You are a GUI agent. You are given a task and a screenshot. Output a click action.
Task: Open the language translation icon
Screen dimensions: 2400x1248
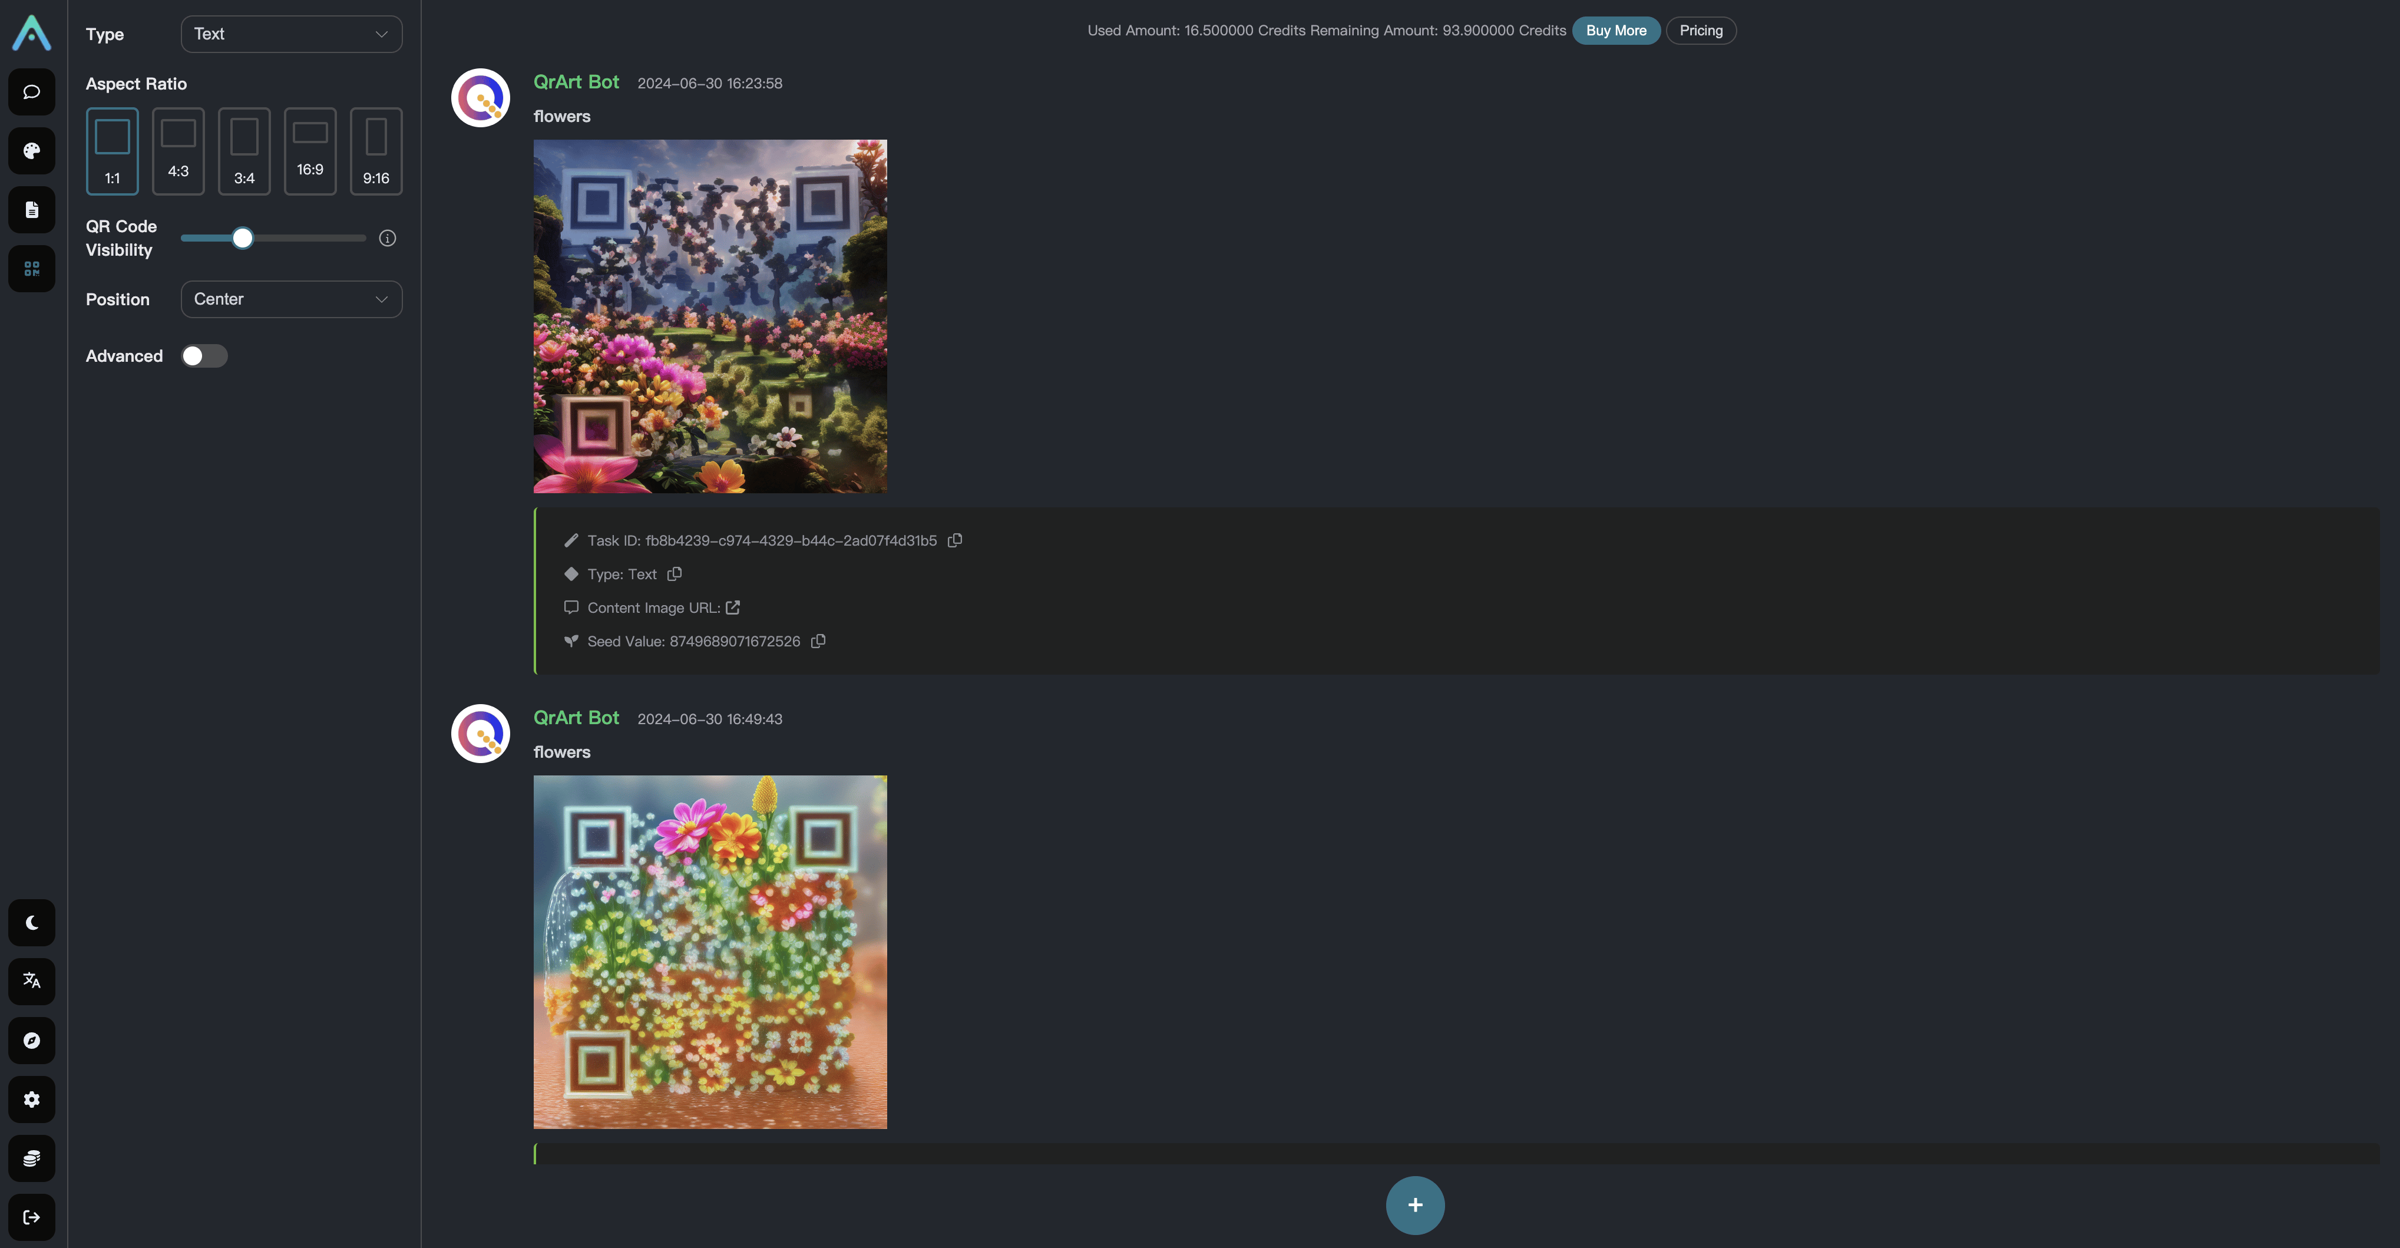[x=32, y=982]
